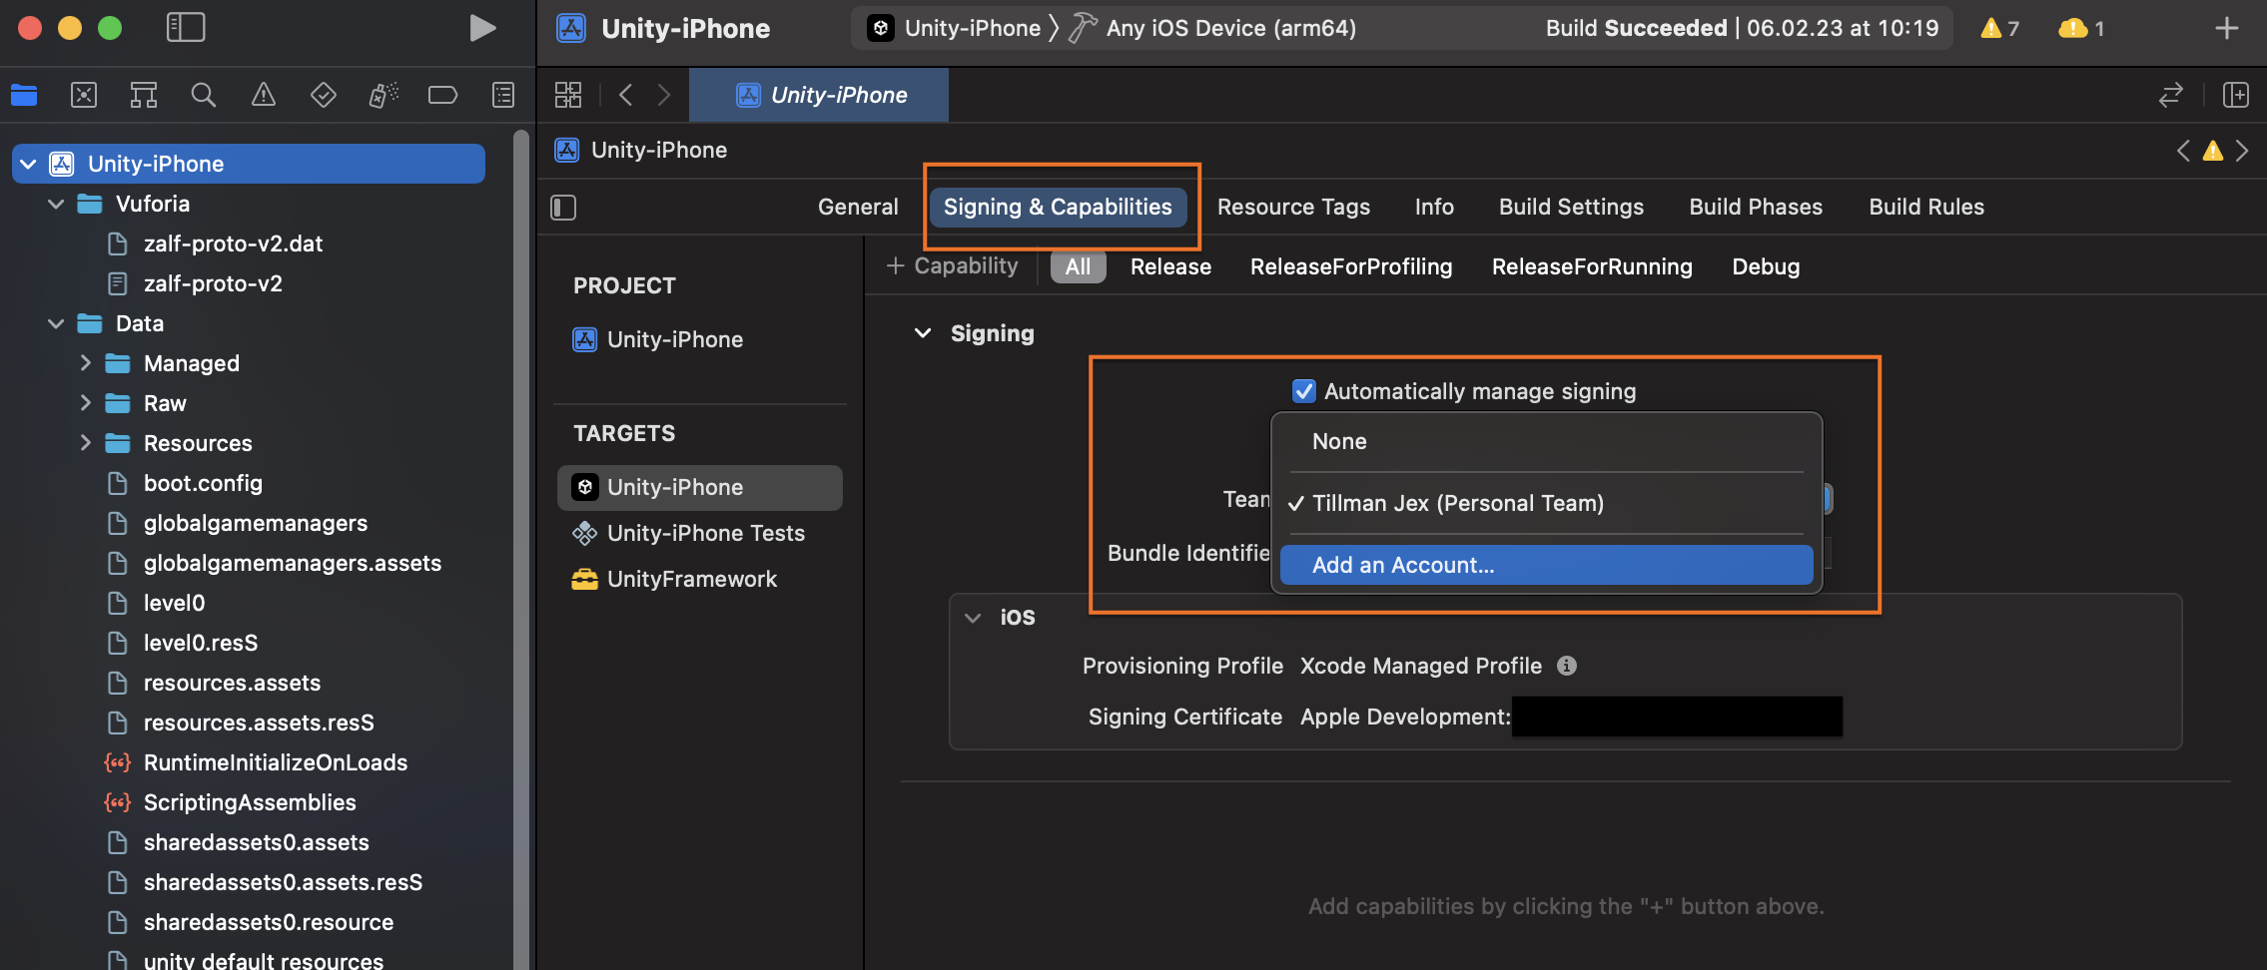Select the Unity-iPhone Tests target
The height and width of the screenshot is (970, 2267).
pos(699,533)
